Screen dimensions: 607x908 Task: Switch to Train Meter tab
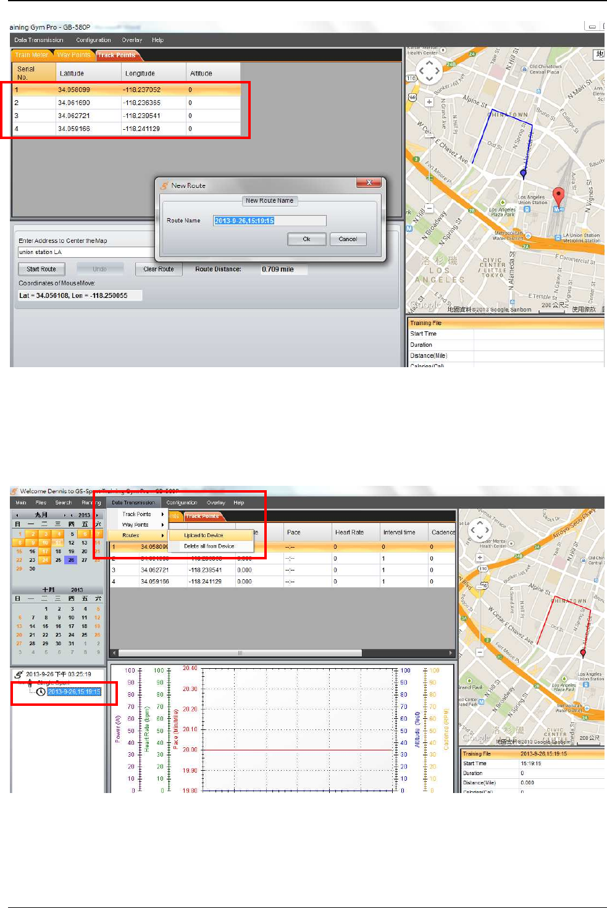pyautogui.click(x=31, y=55)
